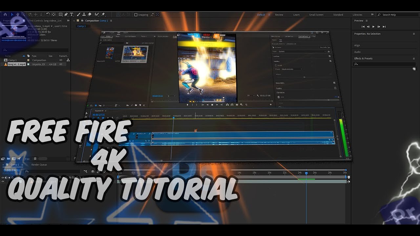The width and height of the screenshot is (420, 236).
Task: Click the Effects & Presets search box
Action: click(384, 64)
